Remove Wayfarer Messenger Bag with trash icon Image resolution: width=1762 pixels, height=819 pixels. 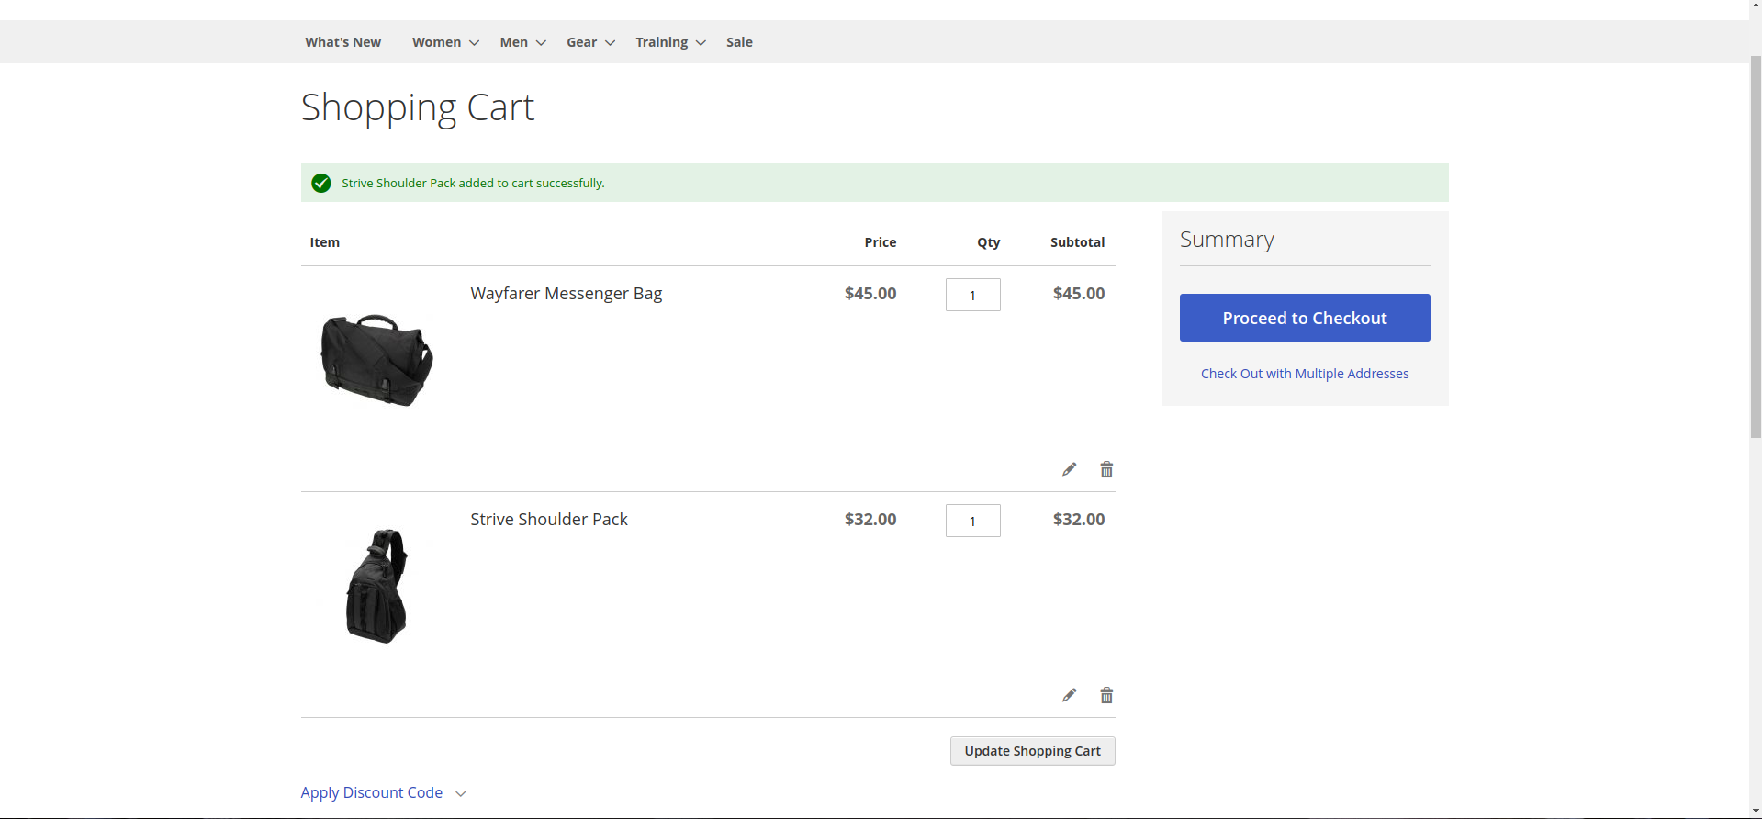[x=1106, y=469]
